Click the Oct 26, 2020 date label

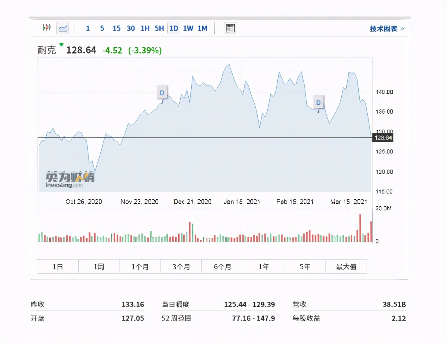84,202
